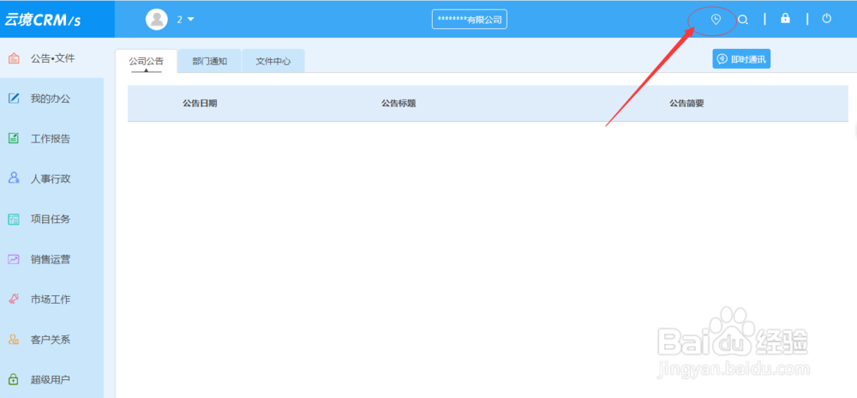Lock the screen with padlock icon
857x398 pixels.
[x=785, y=19]
